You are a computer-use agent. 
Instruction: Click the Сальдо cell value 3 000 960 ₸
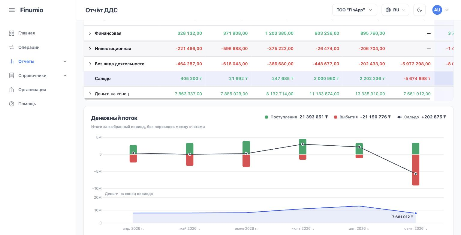[327, 79]
